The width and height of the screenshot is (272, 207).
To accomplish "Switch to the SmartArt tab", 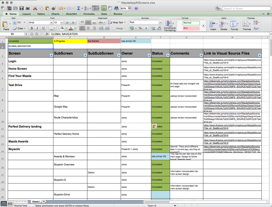I will [71, 14].
